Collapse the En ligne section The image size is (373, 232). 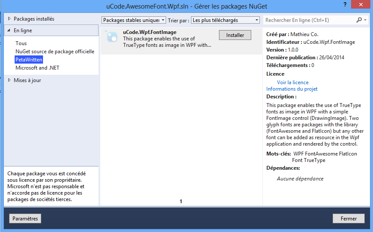9,30
